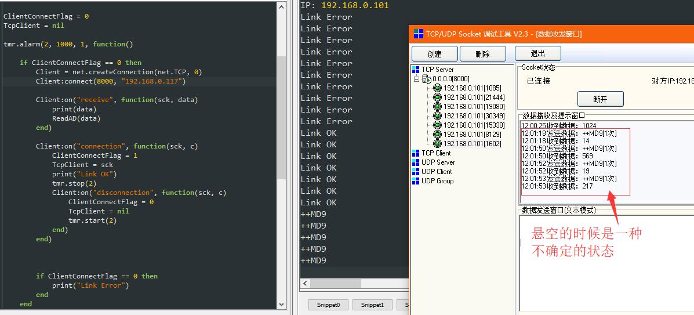Click green icon of 192.168.0.101[1085] connection

437,88
